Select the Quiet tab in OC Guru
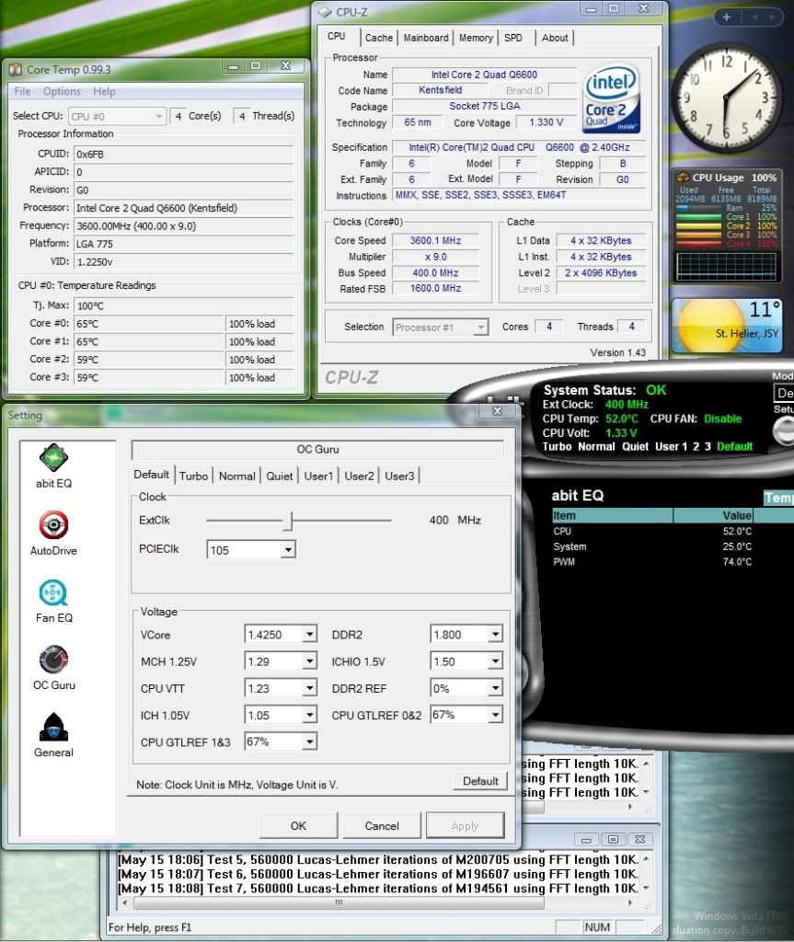The height and width of the screenshot is (942, 794). 280,477
